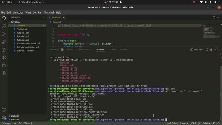The height and width of the screenshot is (125, 222).
Task: Open the Explorer view in activity bar
Action: click(x=4, y=18)
